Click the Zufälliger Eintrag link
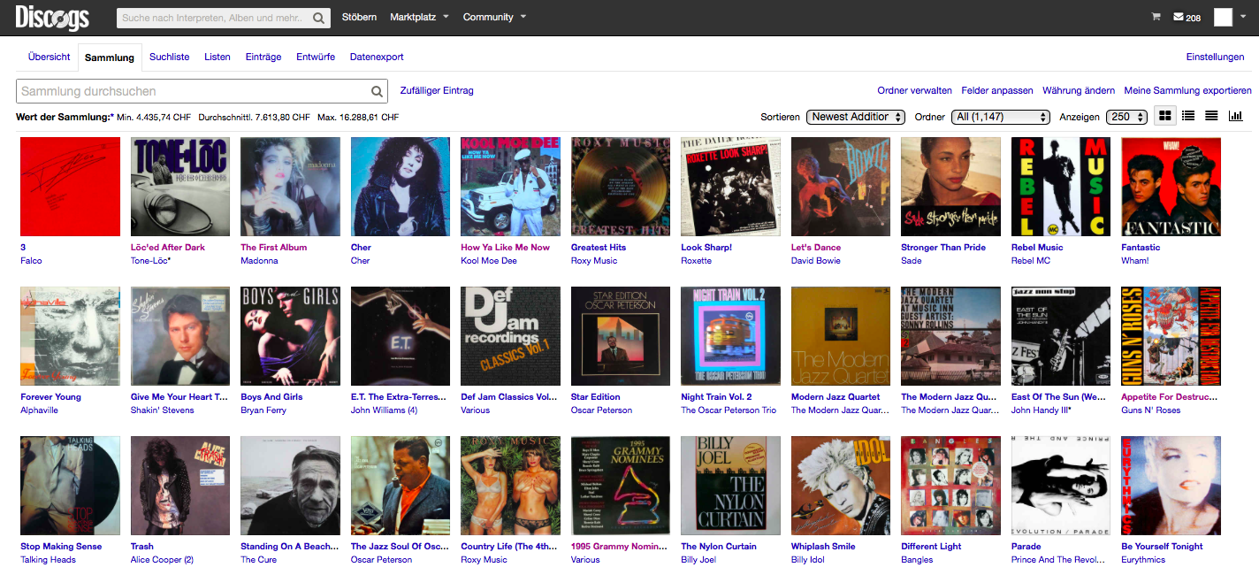 437,90
